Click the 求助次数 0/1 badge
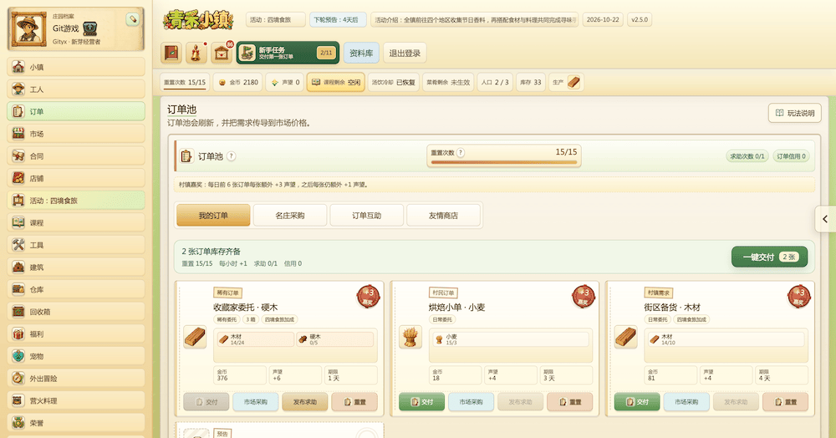Viewport: 836px width, 438px height. coord(747,156)
